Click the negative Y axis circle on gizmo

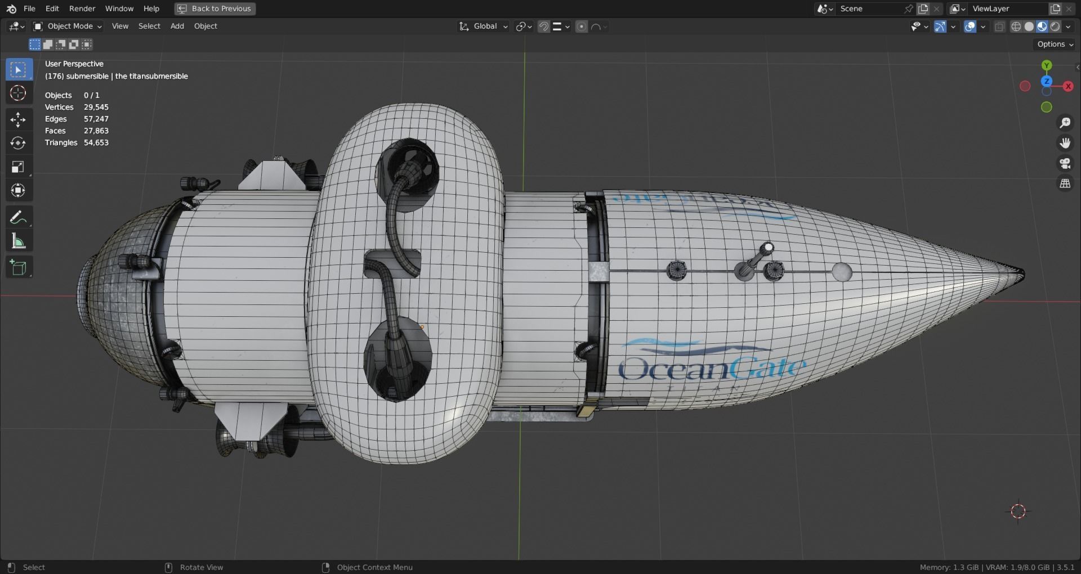[1047, 107]
